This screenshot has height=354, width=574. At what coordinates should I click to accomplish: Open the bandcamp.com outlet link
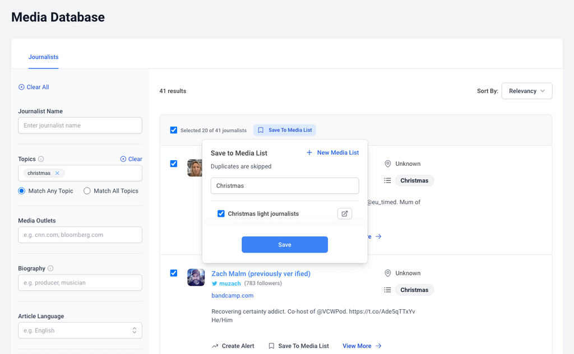232,295
